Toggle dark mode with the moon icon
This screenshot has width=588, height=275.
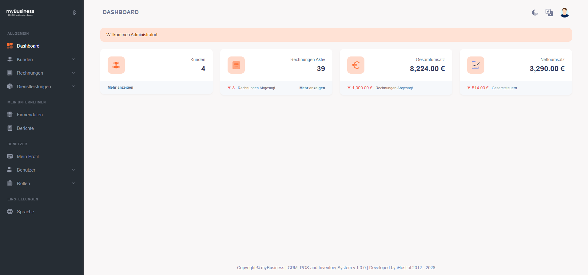tap(535, 13)
